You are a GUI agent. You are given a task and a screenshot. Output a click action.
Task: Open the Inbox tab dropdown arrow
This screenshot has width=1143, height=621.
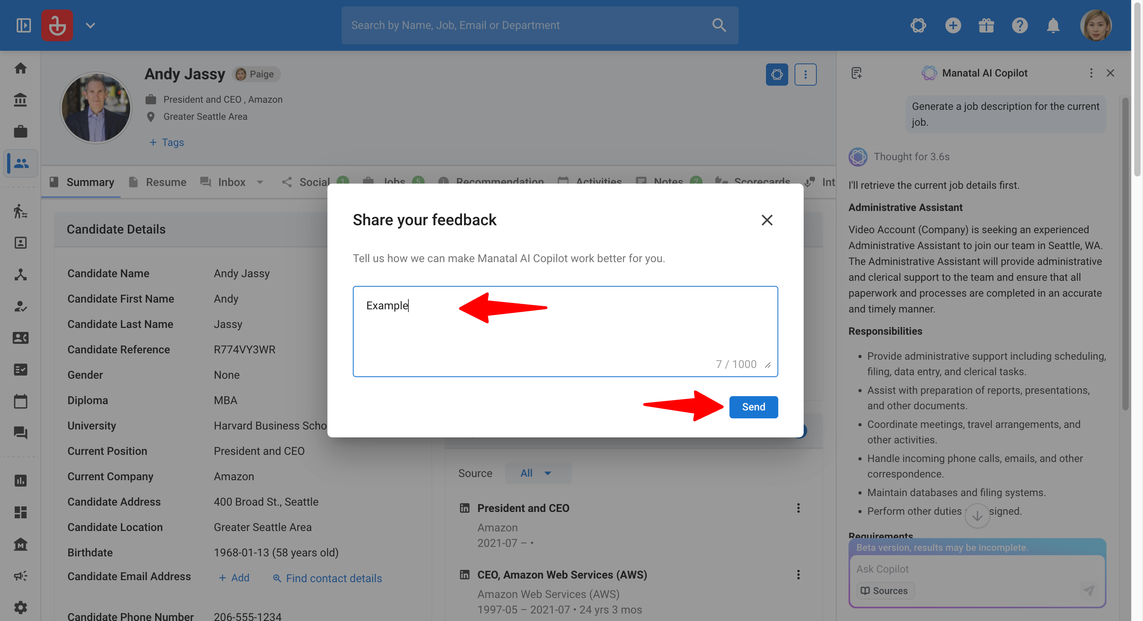tap(260, 182)
